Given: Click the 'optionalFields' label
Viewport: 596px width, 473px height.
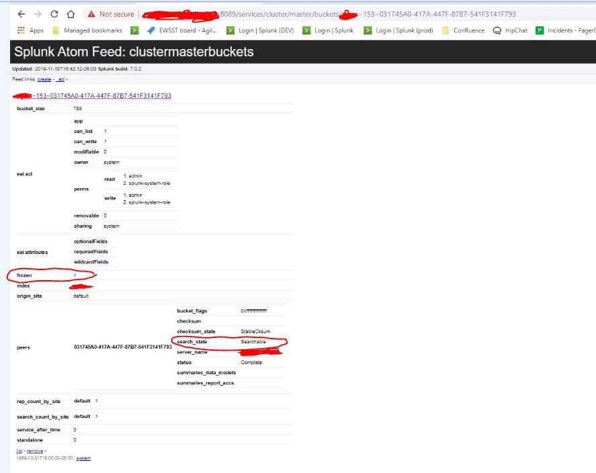Looking at the screenshot, I should pos(91,241).
